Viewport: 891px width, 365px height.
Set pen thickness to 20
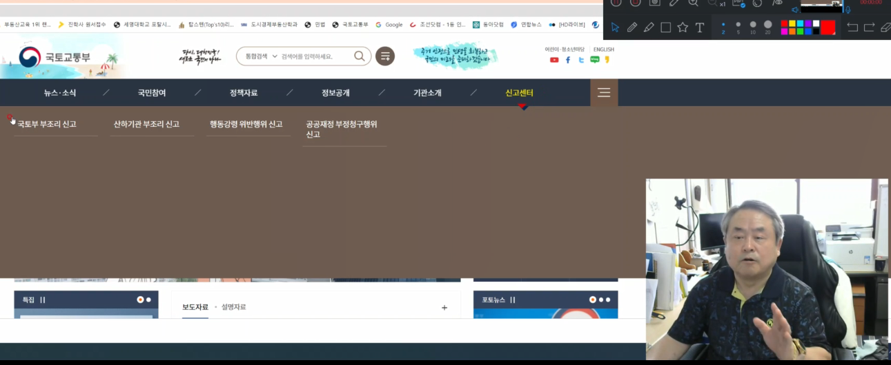[x=768, y=27]
